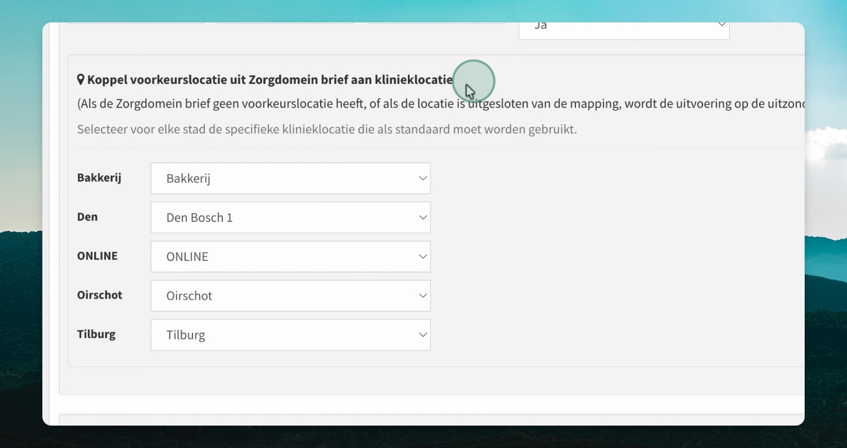Click the bold ONLINE row label
Image resolution: width=847 pixels, height=448 pixels.
click(97, 256)
